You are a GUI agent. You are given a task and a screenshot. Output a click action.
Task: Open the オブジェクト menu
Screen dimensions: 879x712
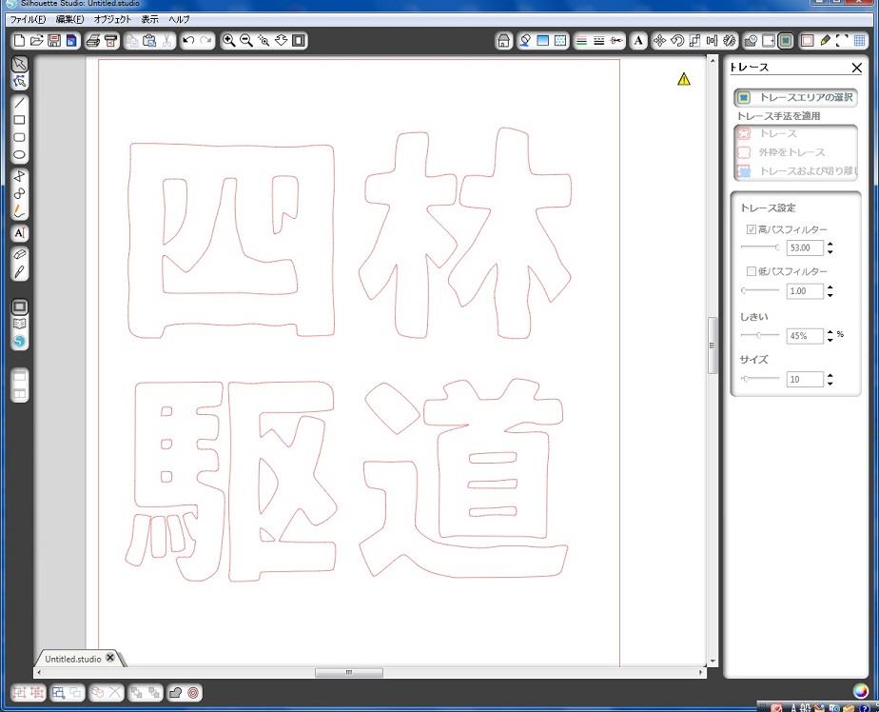[x=112, y=19]
